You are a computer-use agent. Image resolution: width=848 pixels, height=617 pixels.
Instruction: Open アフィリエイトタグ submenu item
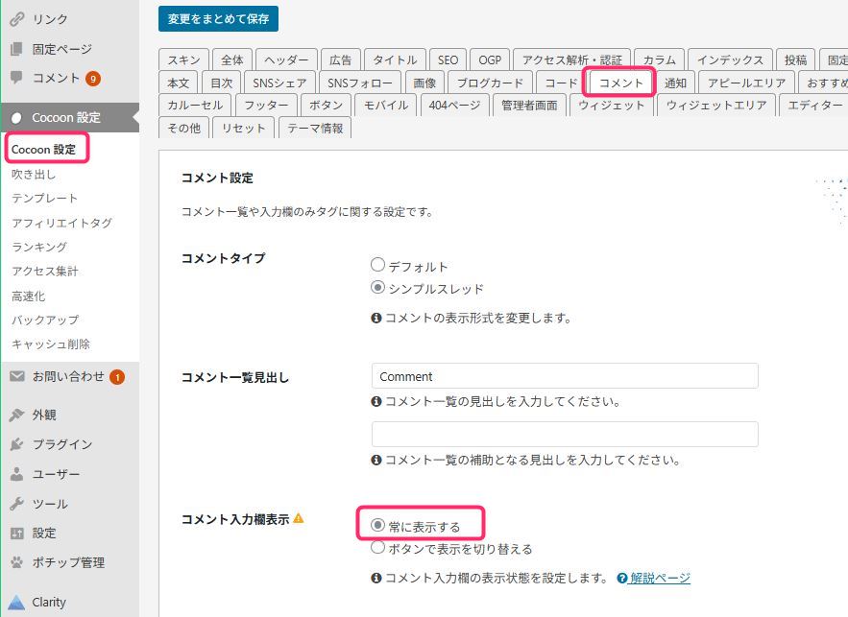click(61, 223)
